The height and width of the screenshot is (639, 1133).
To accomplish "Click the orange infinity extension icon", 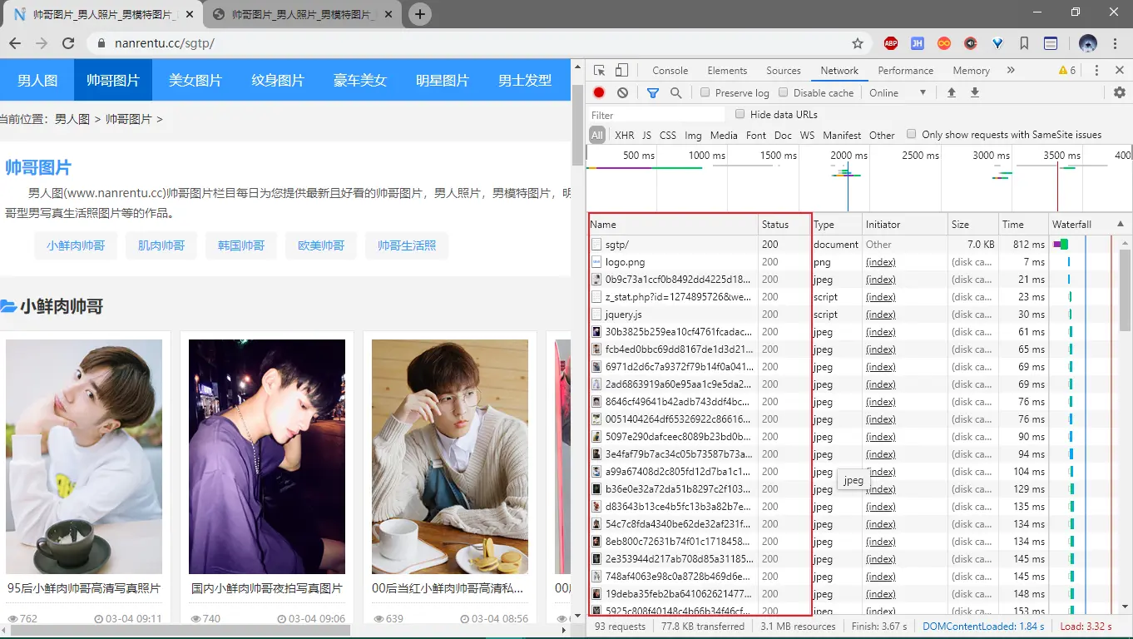I will point(944,43).
